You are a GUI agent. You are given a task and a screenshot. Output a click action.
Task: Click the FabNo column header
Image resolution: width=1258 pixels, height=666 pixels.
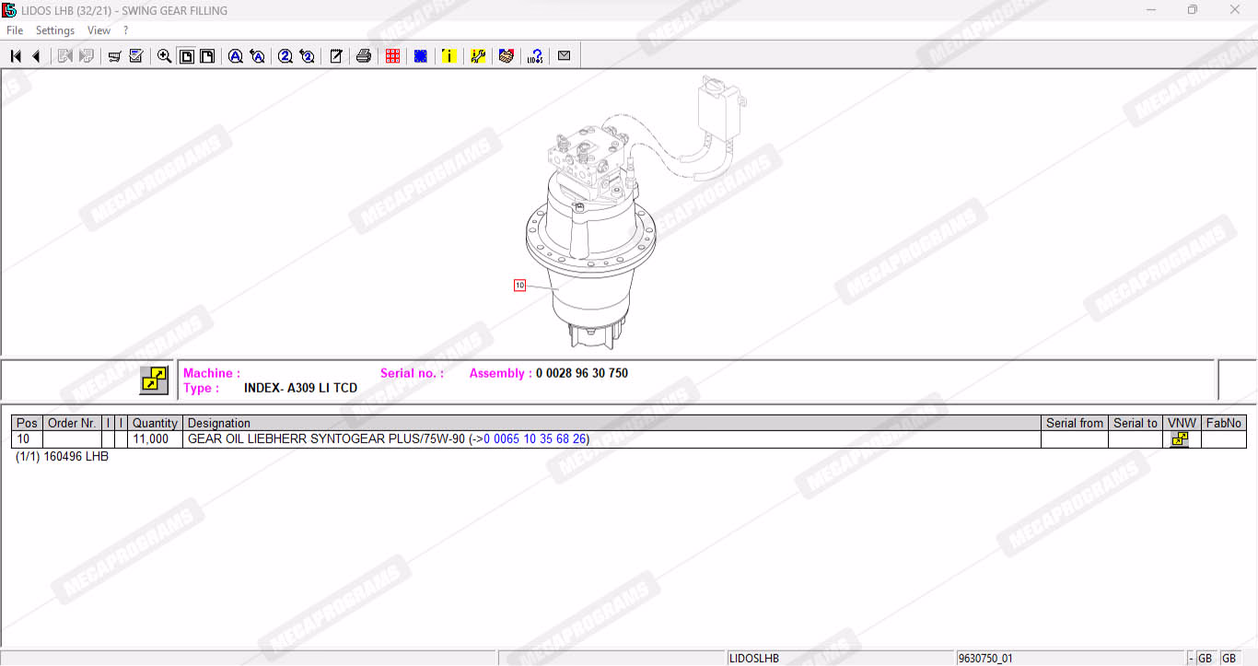click(x=1224, y=424)
